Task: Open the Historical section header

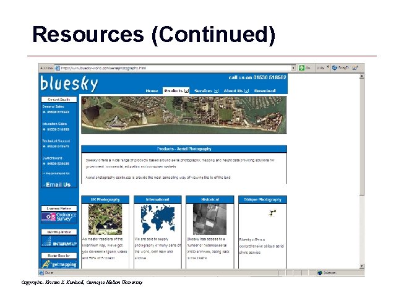Action: pos(210,199)
